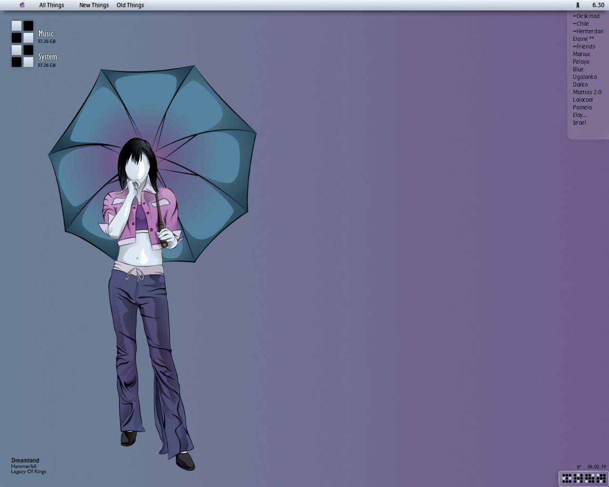
Task: Switch to fourth workspace in dot pager
Action: 601,478
